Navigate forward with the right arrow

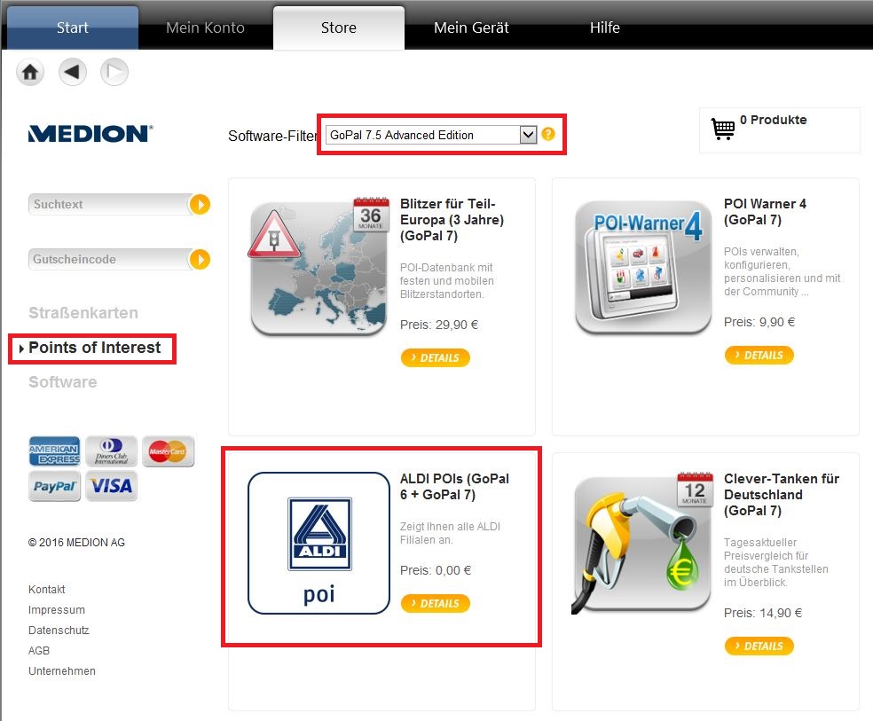[x=114, y=72]
